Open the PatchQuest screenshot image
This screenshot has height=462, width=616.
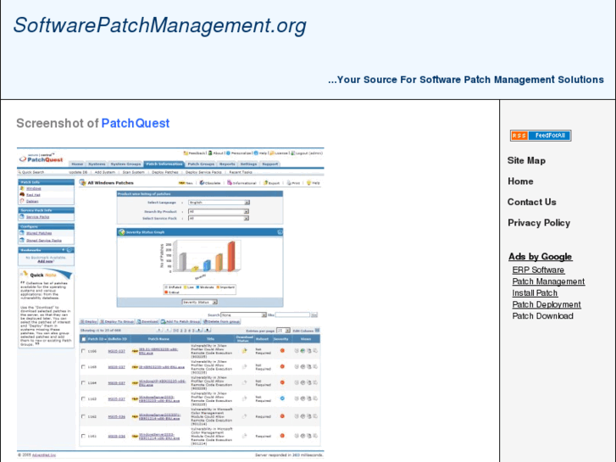click(x=170, y=303)
